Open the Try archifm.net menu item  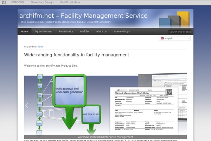click(43, 31)
